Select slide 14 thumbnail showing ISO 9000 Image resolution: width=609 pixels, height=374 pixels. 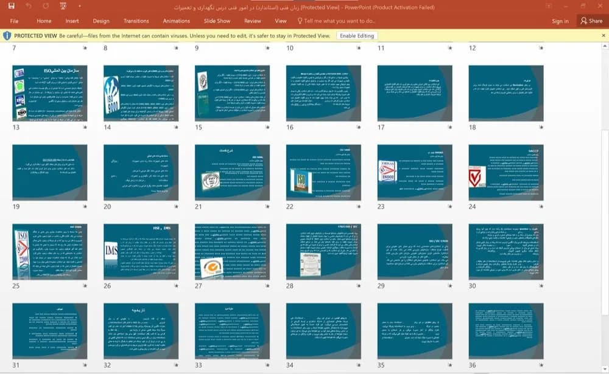pos(141,93)
